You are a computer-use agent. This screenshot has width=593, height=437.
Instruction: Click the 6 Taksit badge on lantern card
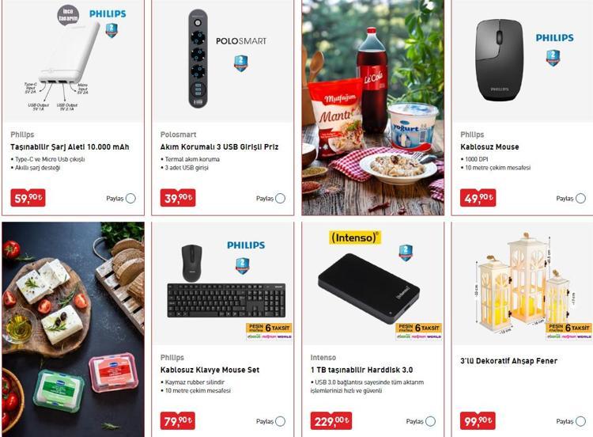(x=568, y=331)
